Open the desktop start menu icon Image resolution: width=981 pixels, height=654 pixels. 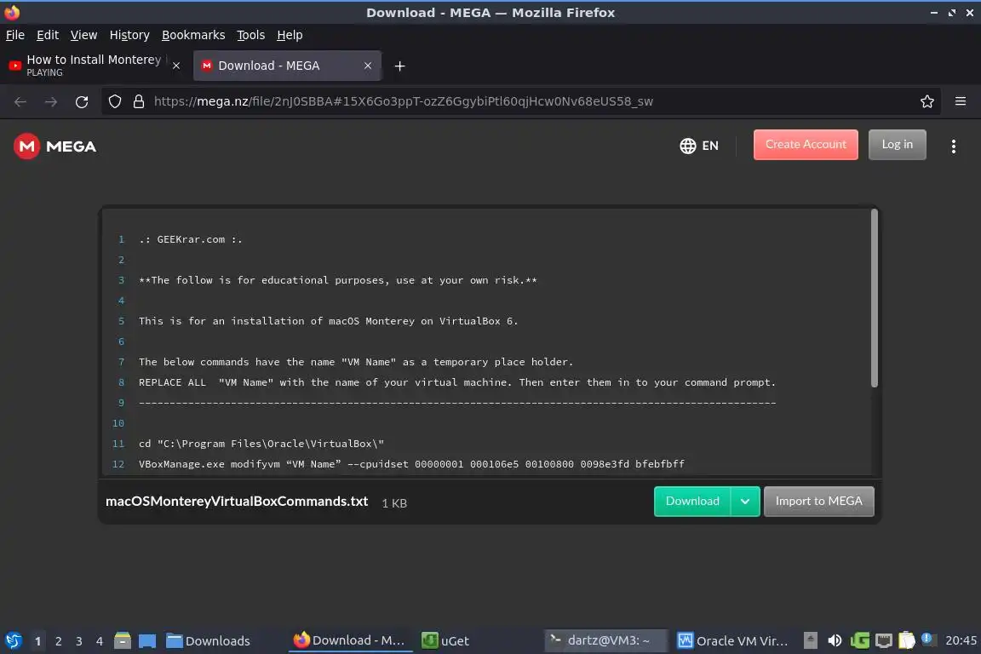(13, 640)
